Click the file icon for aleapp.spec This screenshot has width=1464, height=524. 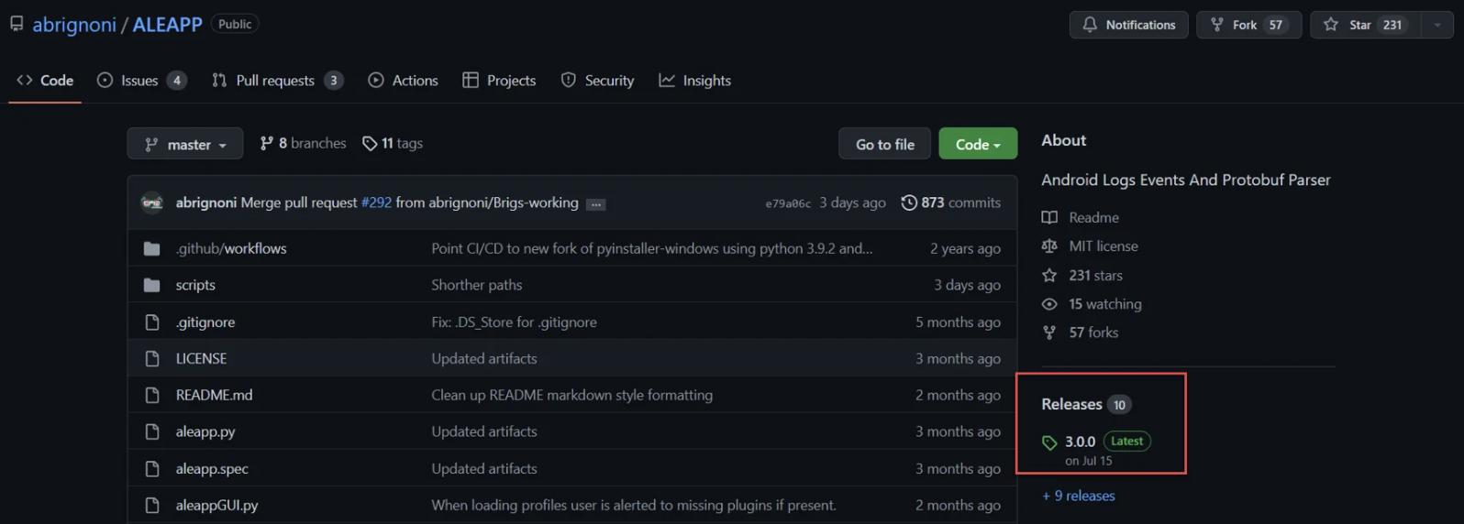point(152,469)
